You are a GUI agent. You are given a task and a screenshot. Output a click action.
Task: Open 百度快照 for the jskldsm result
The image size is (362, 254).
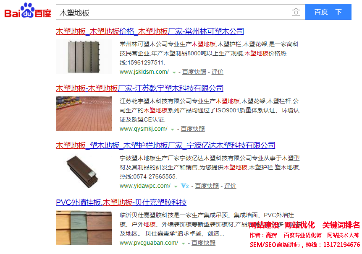194,72
